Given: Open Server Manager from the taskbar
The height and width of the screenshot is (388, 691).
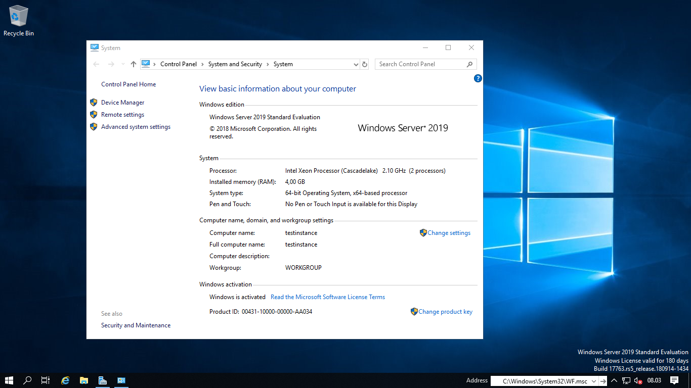Looking at the screenshot, I should click(x=103, y=380).
